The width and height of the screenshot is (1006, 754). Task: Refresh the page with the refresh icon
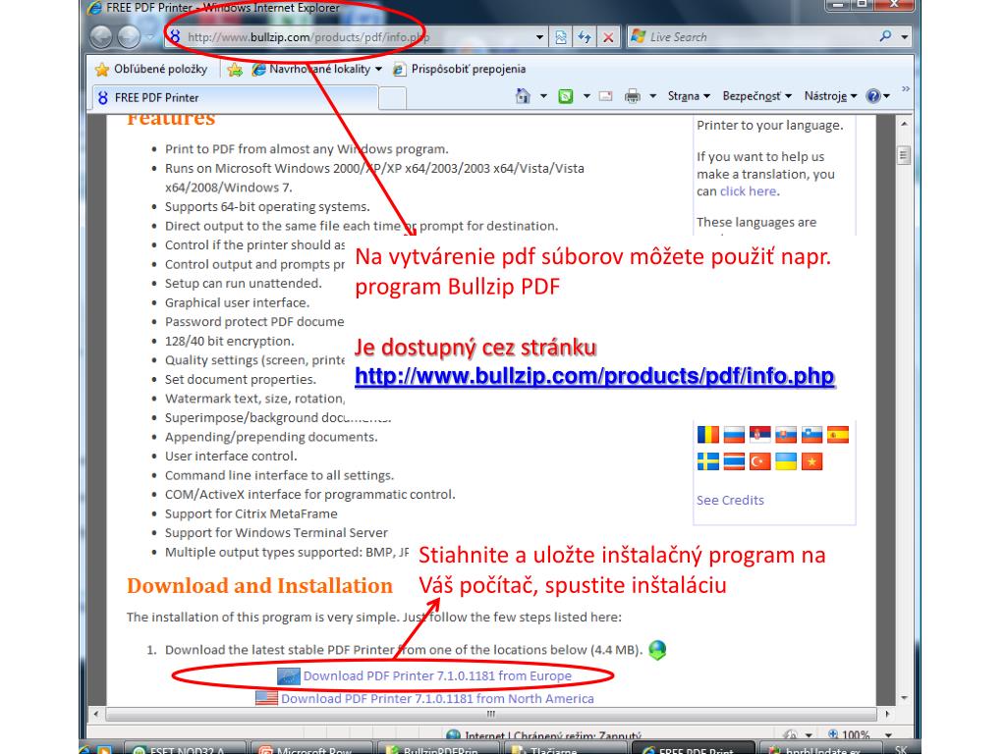coord(585,37)
